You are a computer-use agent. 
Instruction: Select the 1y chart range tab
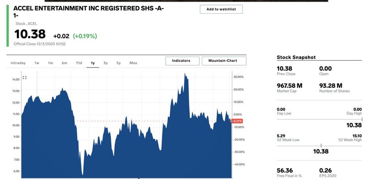[x=93, y=63]
